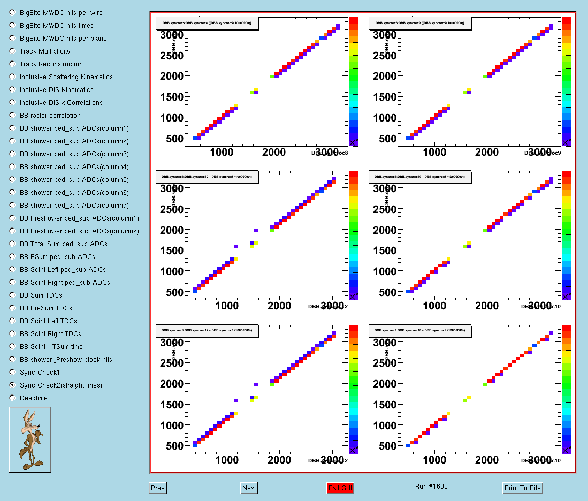The width and height of the screenshot is (588, 501).
Task: Click syncroc8:syncroc12 plot title box
Action: pyautogui.click(x=207, y=331)
